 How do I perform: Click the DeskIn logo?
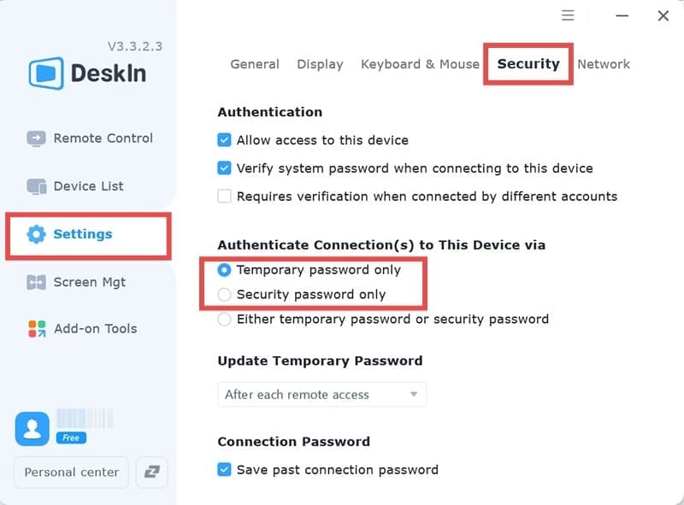tap(87, 73)
